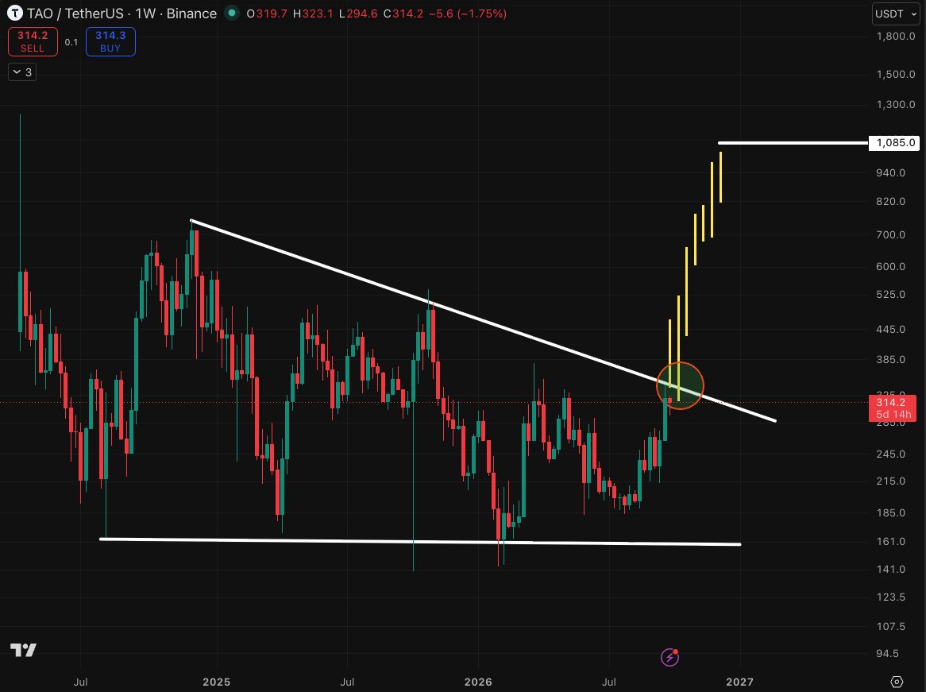Click the 107.5 price axis label
Image resolution: width=926 pixels, height=692 pixels.
click(890, 625)
